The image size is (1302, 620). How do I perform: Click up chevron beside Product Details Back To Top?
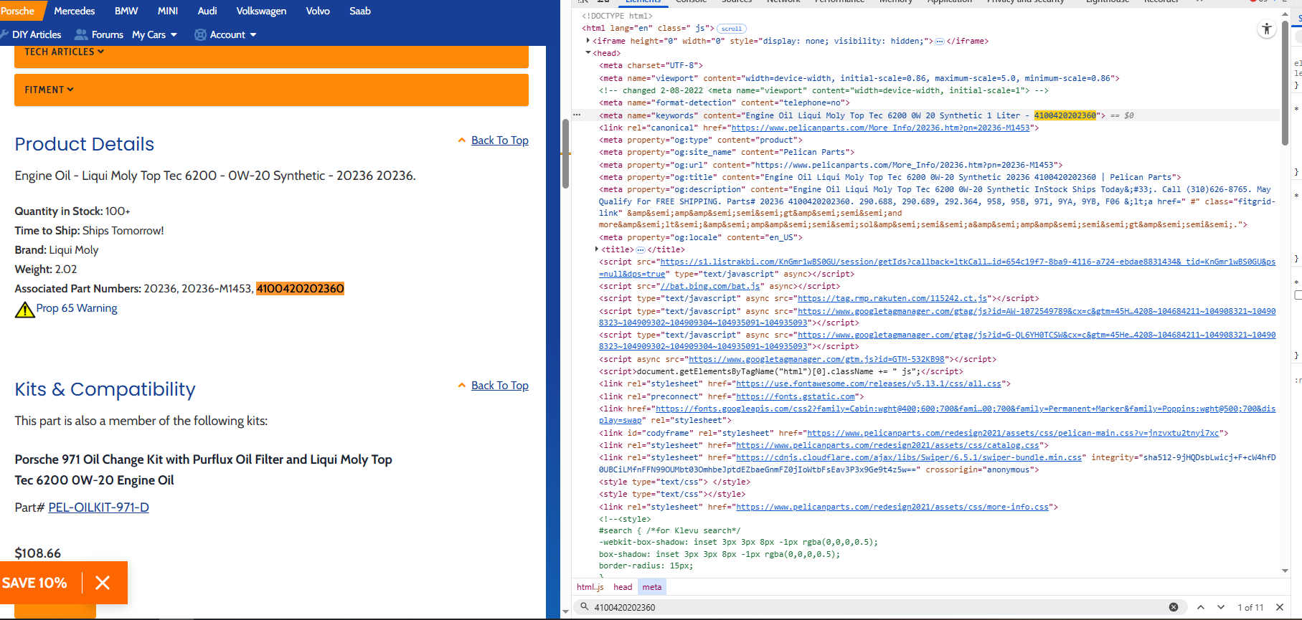pyautogui.click(x=462, y=140)
